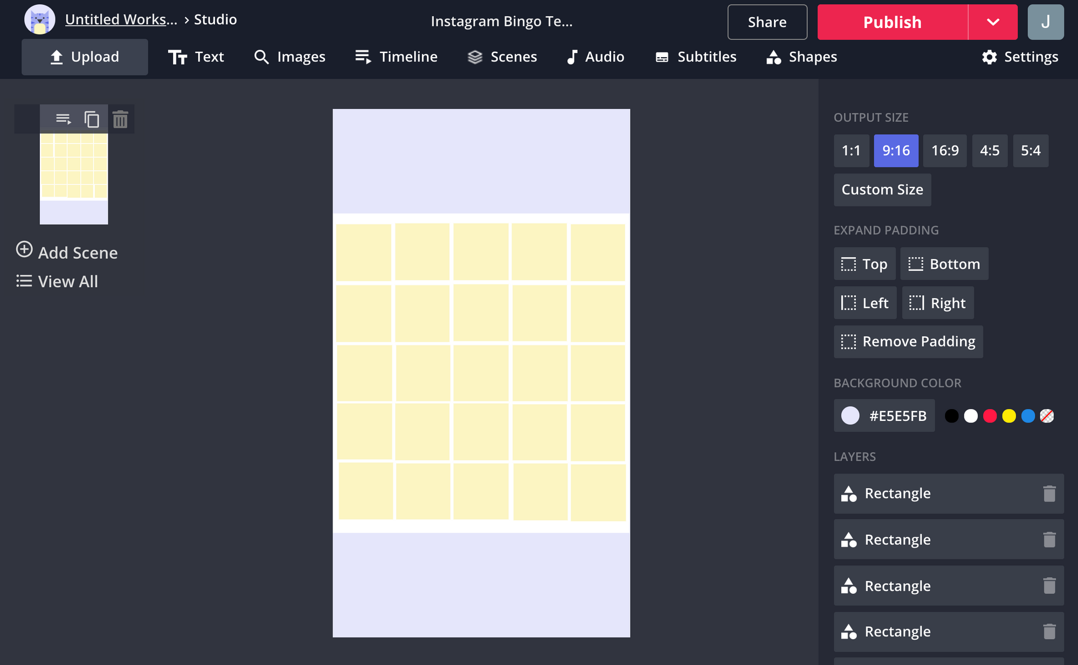
Task: Open the background color hex picker
Action: [x=884, y=415]
